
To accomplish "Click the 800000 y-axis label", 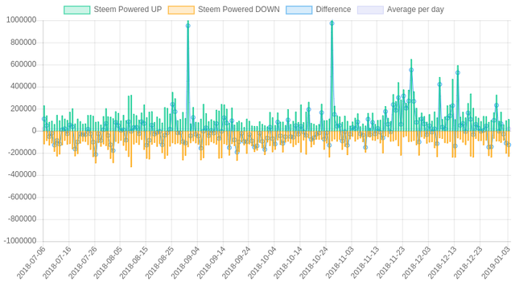I will 23,43.
